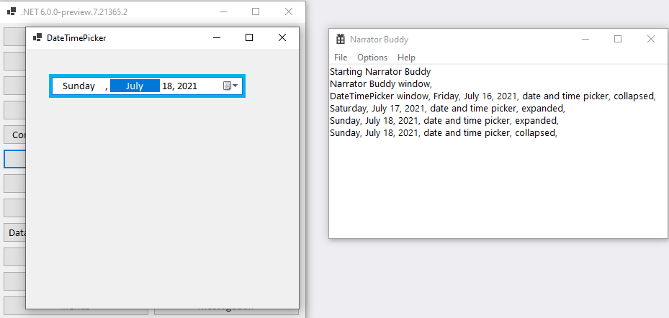Viewport: 669px width, 318px height.
Task: Click the Narrator Buddy app icon
Action: (x=341, y=40)
